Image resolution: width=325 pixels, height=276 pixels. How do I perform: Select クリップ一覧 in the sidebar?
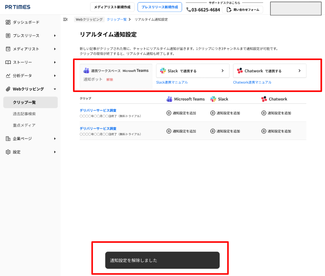click(30, 102)
